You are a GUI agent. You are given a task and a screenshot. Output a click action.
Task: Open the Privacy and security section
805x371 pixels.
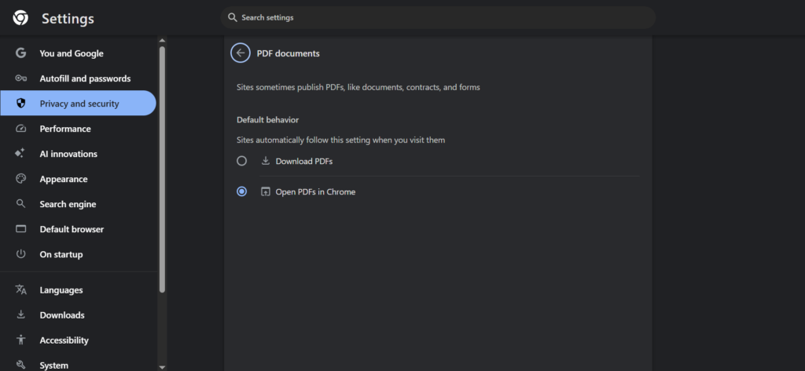pyautogui.click(x=79, y=104)
